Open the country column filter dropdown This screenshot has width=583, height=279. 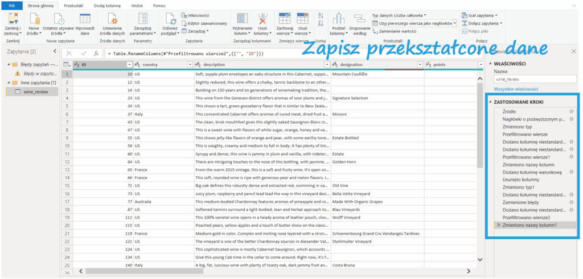[x=190, y=65]
